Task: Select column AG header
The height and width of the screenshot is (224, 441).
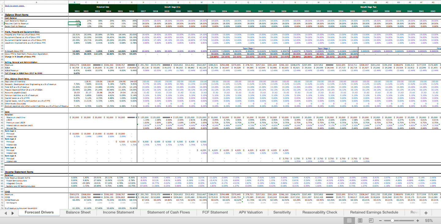Action: click(x=433, y=2)
